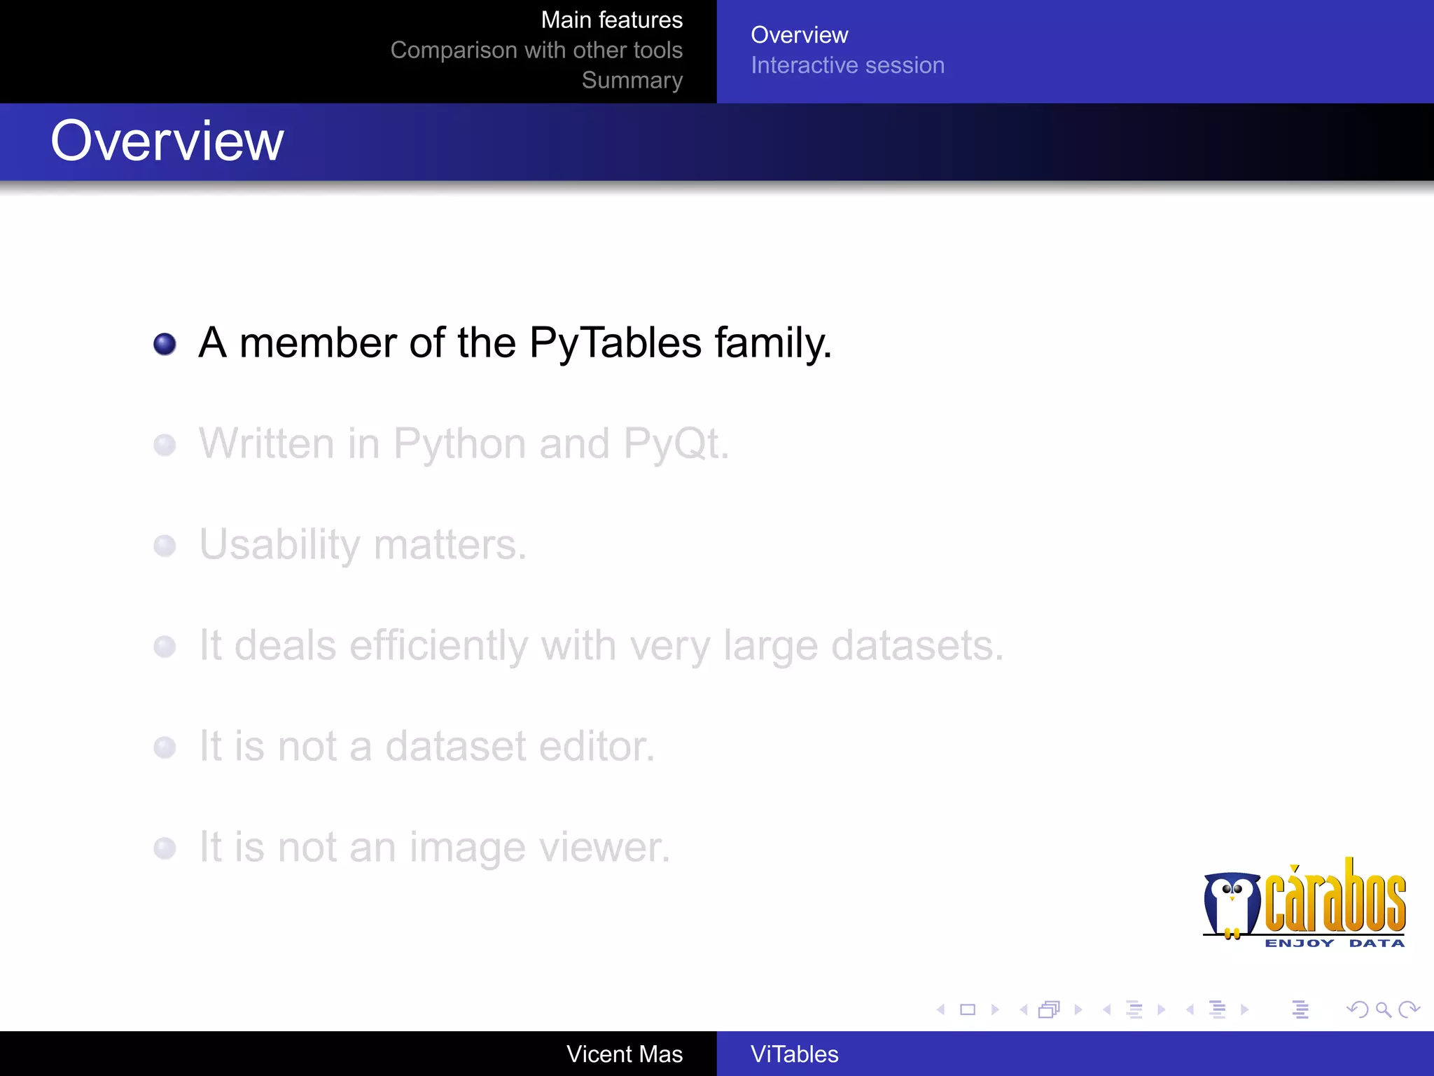
Task: Click the presentation outline lines icon
Action: [1300, 1009]
